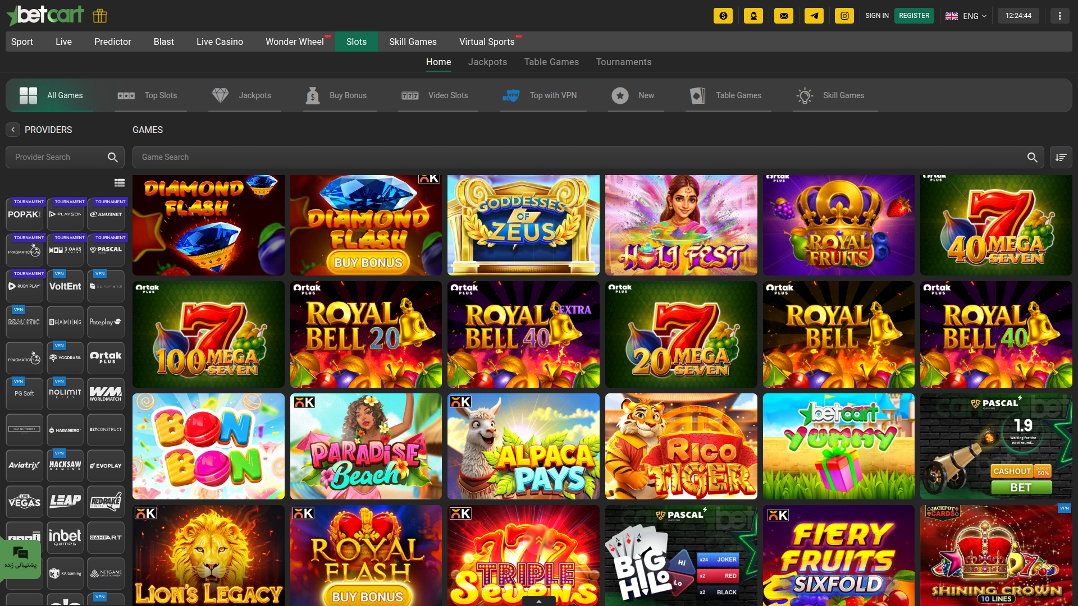
Task: Collapse the Providers sidebar with the left arrow
Action: tap(12, 130)
